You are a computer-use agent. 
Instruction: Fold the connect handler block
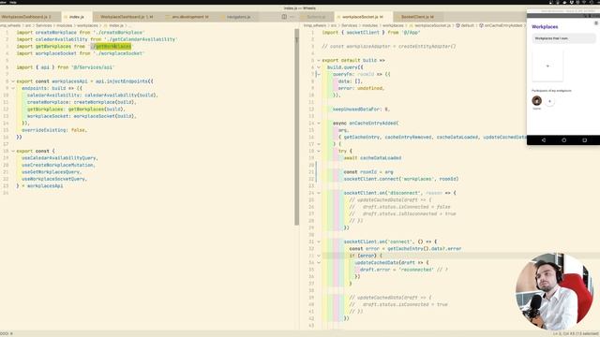(319, 242)
